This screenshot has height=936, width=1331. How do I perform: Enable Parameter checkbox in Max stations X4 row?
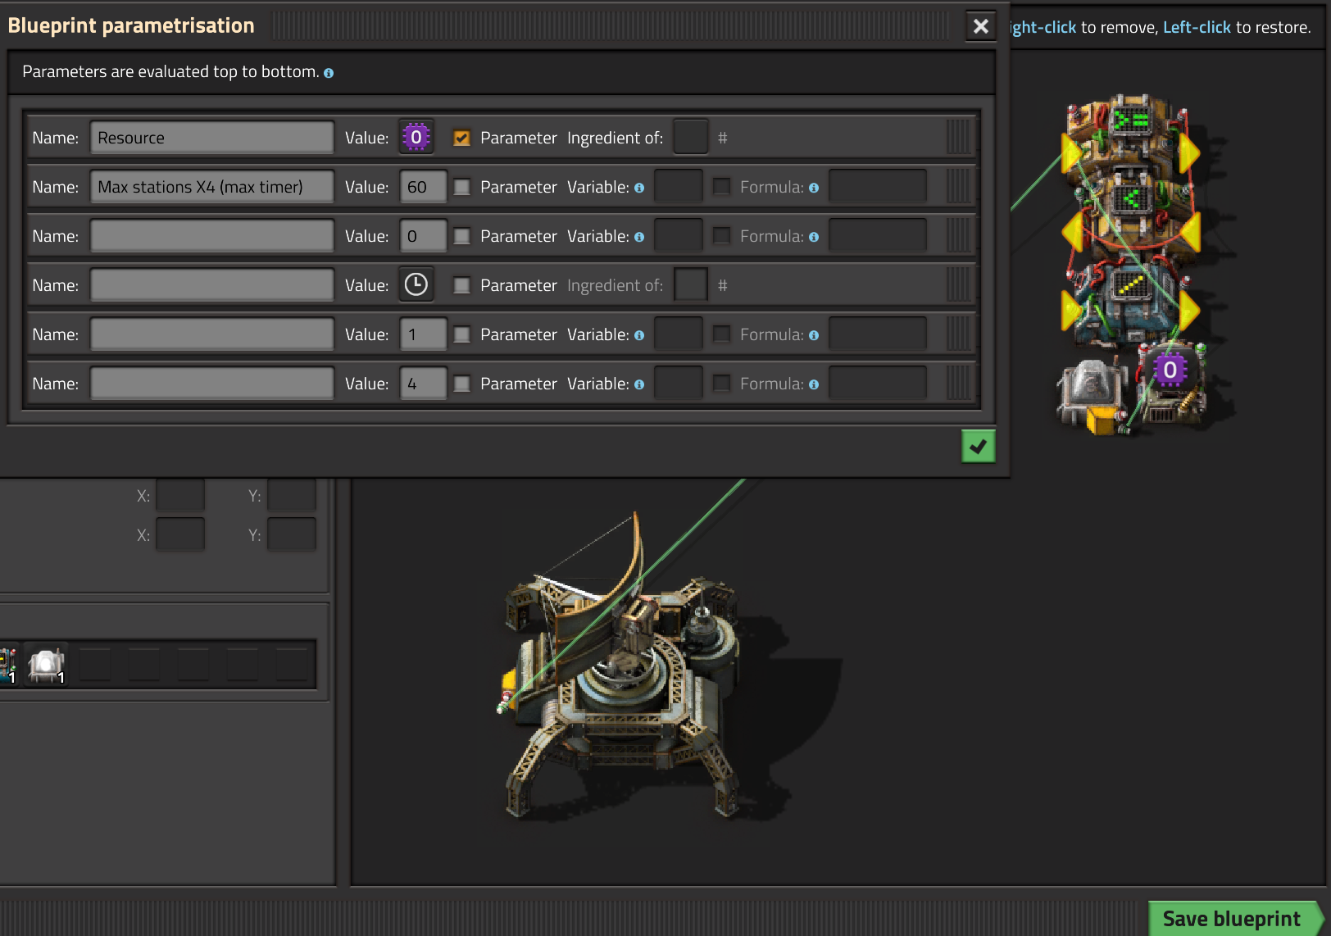point(462,187)
